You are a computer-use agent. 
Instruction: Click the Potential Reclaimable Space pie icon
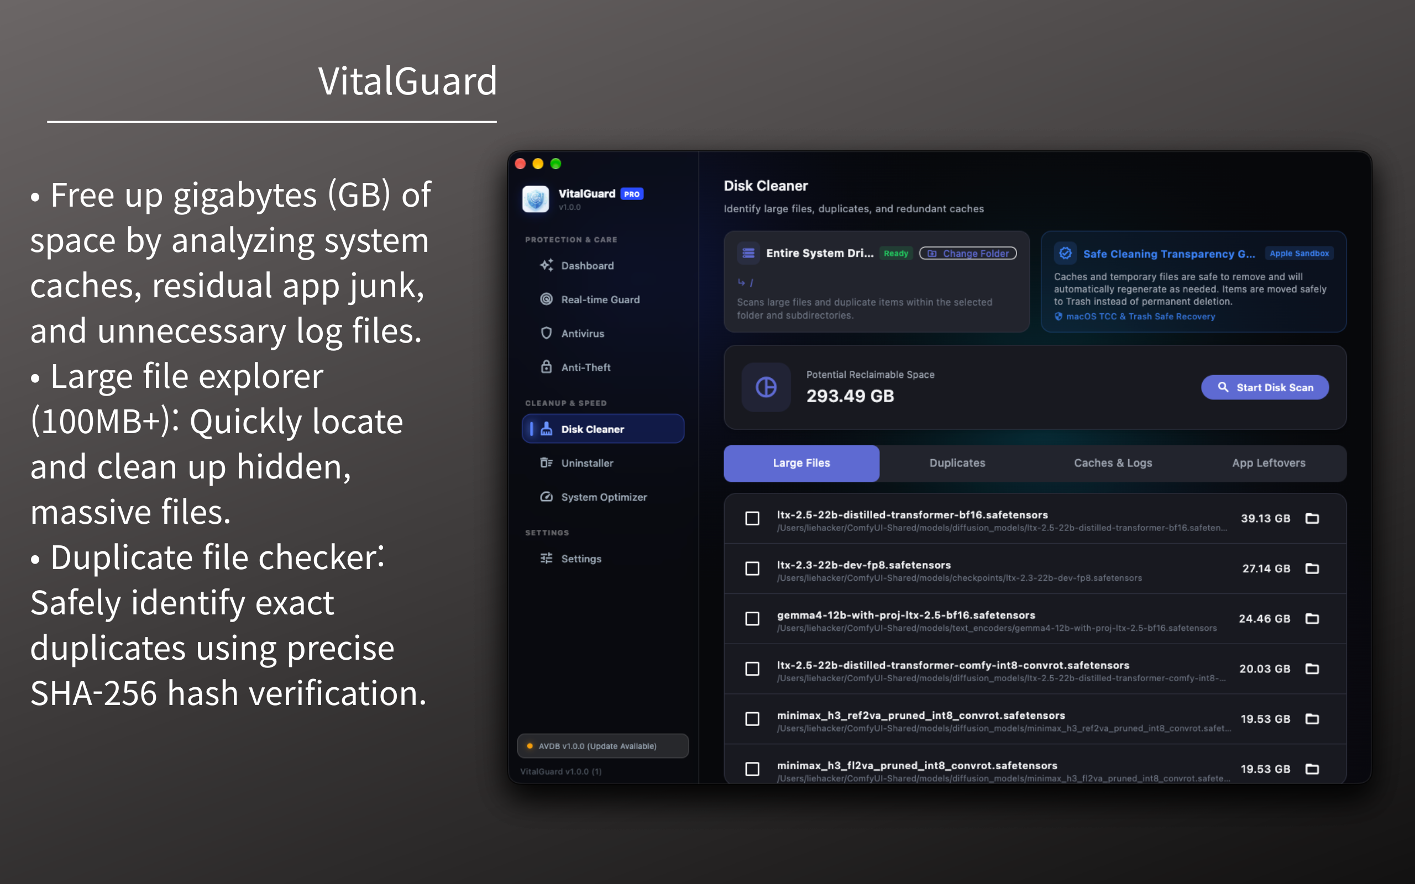pos(766,387)
